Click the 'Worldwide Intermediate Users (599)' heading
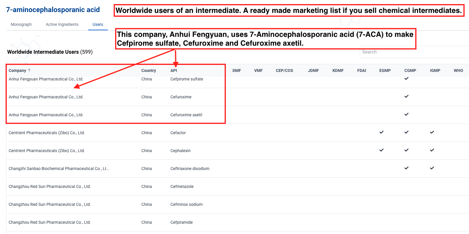This screenshot has height=234, width=469. [x=50, y=52]
